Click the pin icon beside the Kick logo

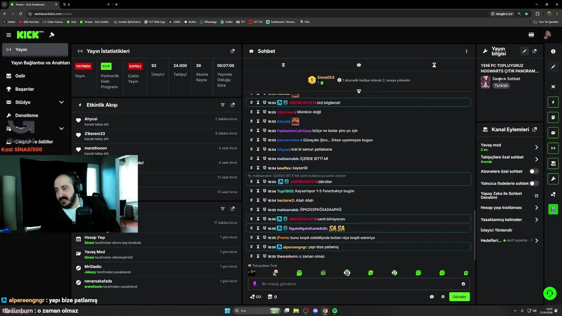[52, 35]
